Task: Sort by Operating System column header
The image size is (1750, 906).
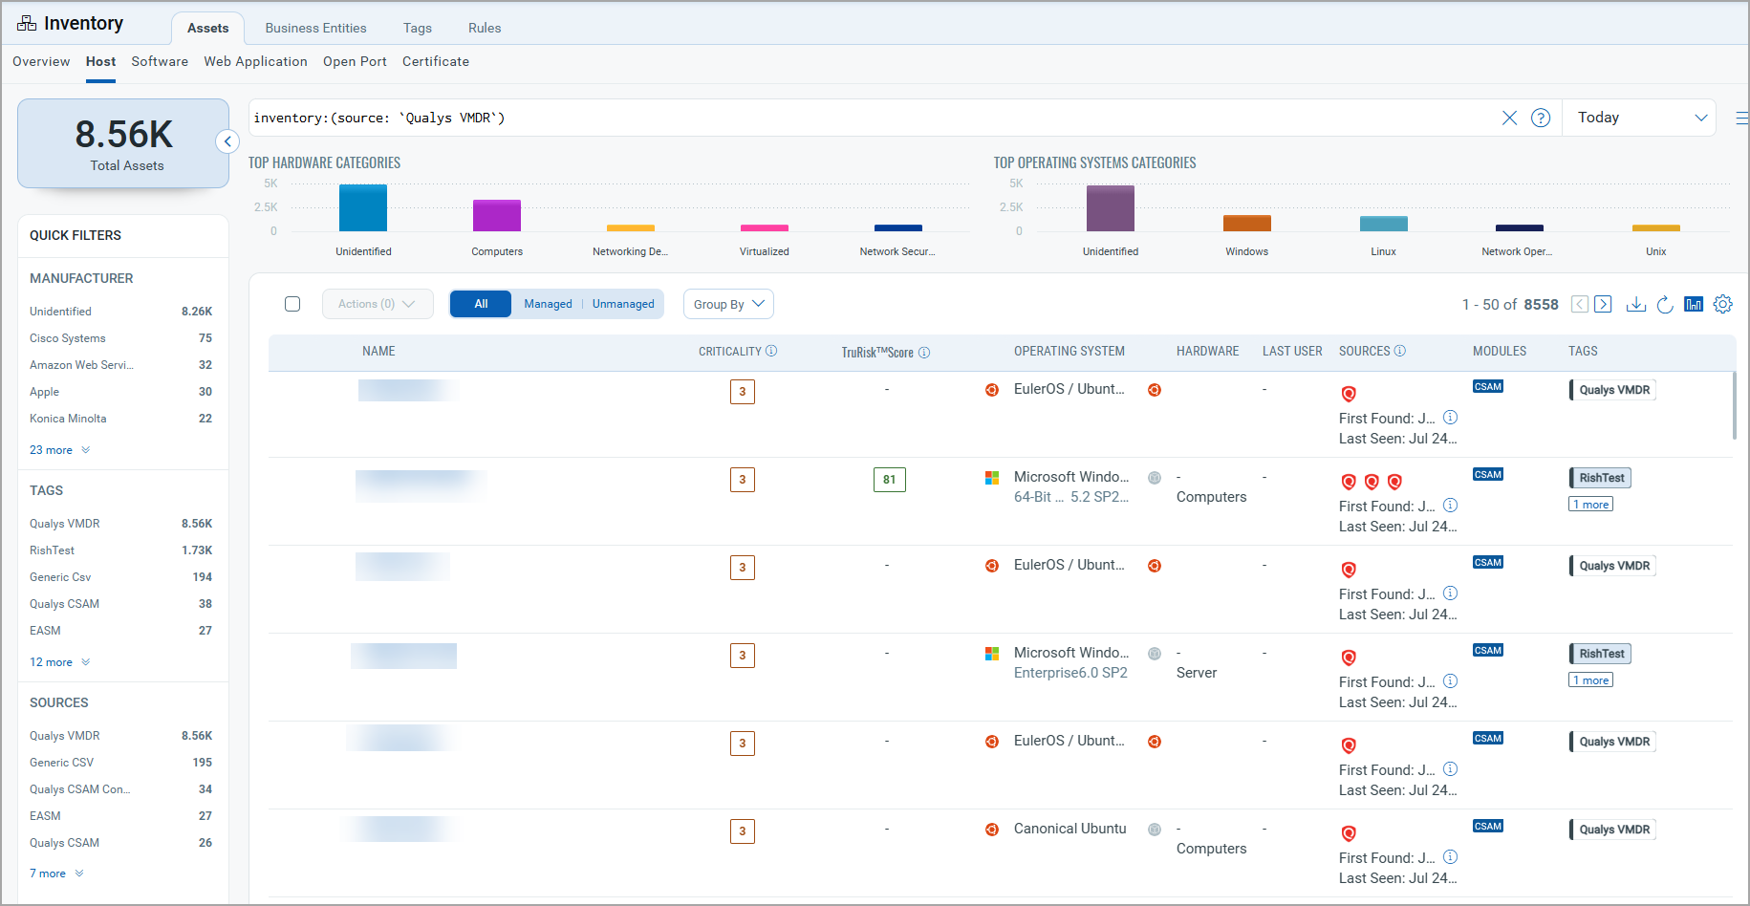Action: (1069, 351)
